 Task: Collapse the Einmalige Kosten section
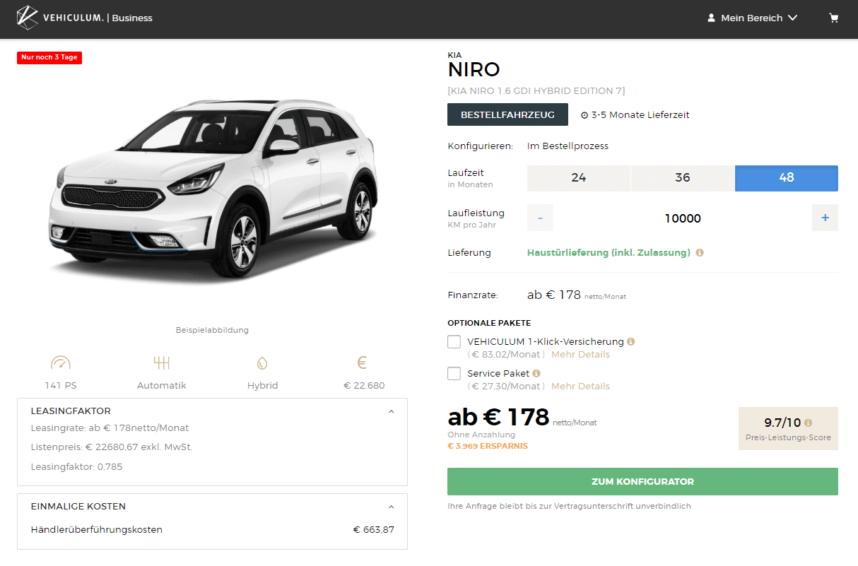pos(392,507)
